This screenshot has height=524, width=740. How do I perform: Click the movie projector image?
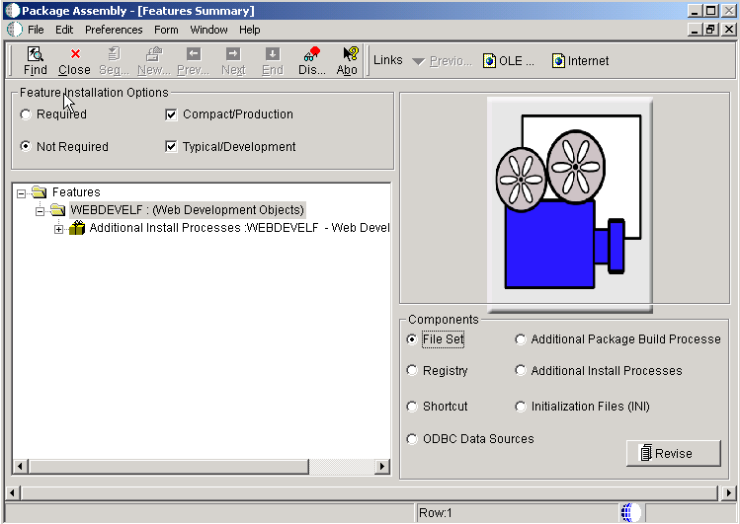(x=570, y=204)
